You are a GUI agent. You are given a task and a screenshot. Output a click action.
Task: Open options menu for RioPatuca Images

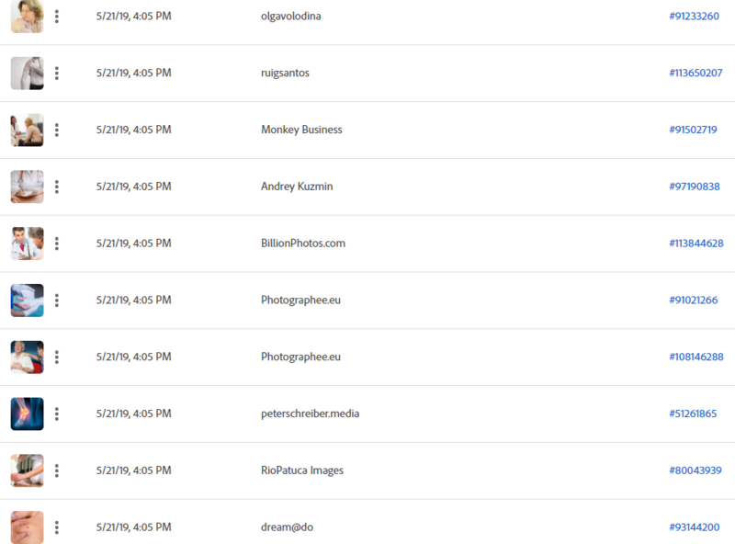click(x=57, y=470)
